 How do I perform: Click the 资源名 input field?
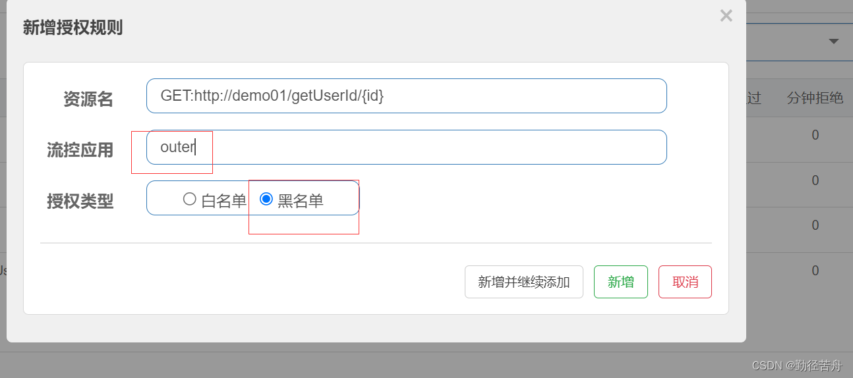pyautogui.click(x=406, y=95)
